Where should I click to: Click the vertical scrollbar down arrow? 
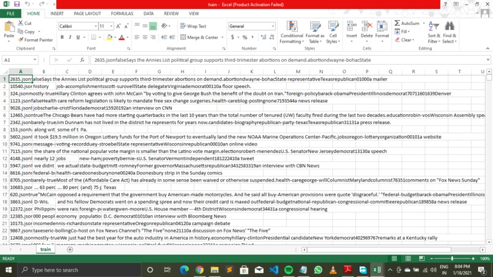(489, 242)
